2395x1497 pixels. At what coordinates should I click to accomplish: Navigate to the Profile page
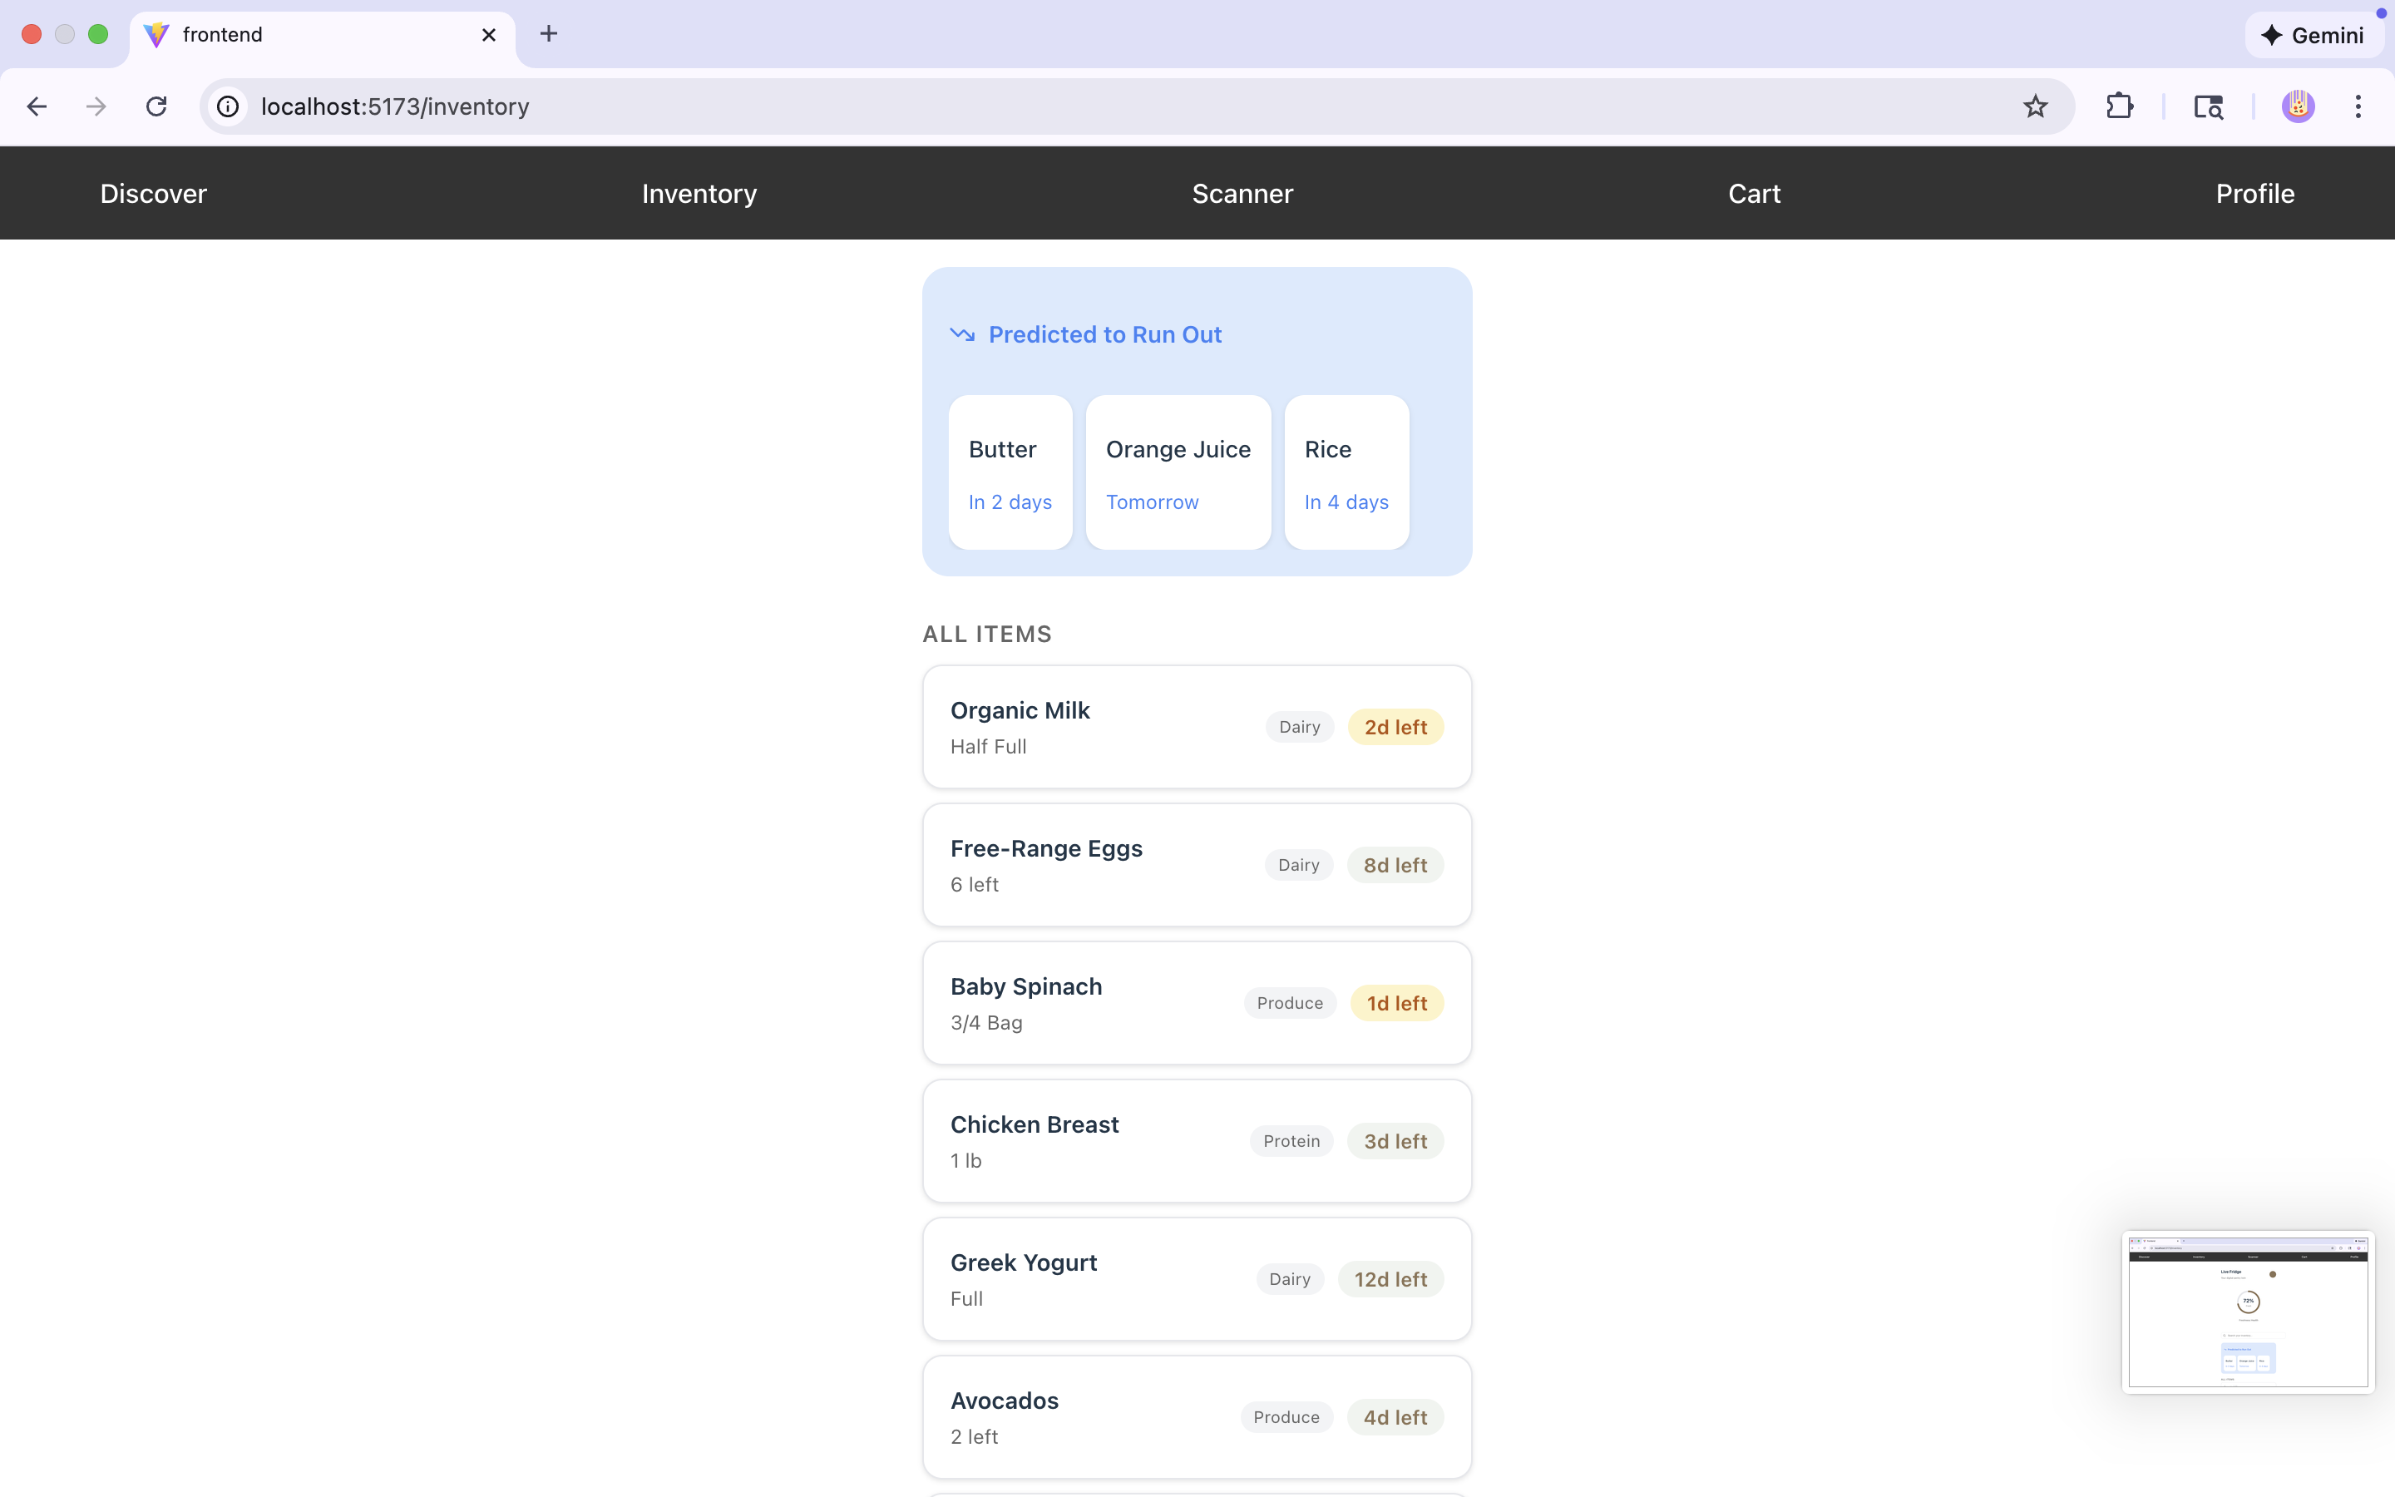pyautogui.click(x=2254, y=193)
